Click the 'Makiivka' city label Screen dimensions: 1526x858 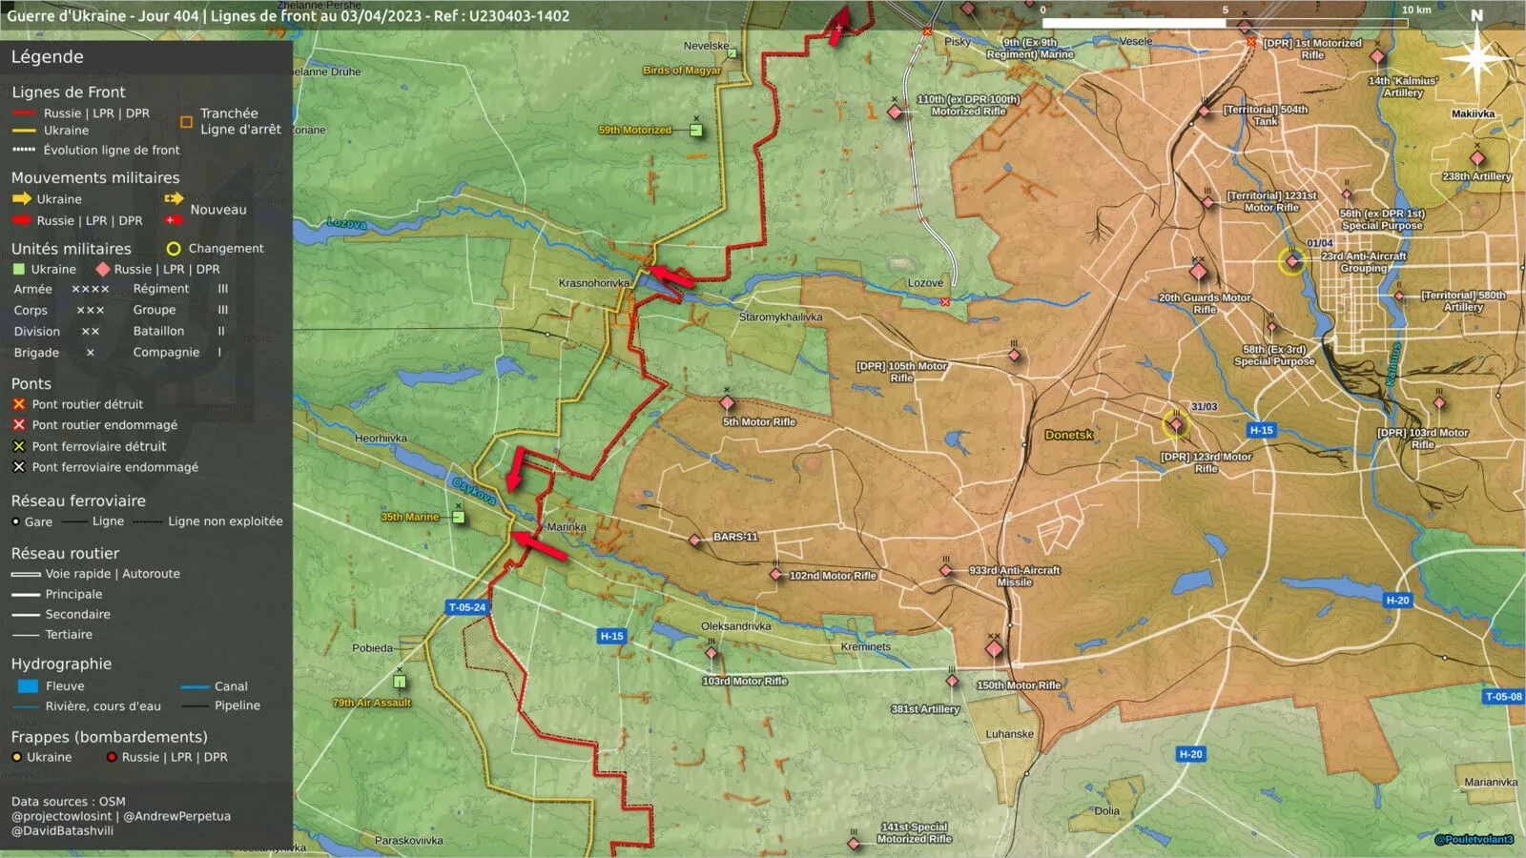pos(1474,114)
